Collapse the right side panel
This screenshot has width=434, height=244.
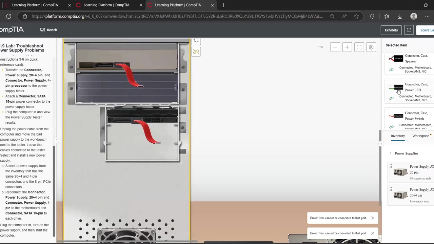(381, 144)
